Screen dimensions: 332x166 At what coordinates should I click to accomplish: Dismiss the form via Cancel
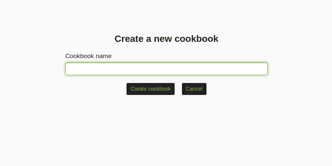point(194,89)
